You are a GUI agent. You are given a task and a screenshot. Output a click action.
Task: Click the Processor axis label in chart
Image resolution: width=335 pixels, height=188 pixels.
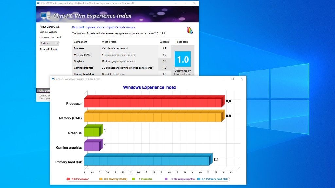74,104
